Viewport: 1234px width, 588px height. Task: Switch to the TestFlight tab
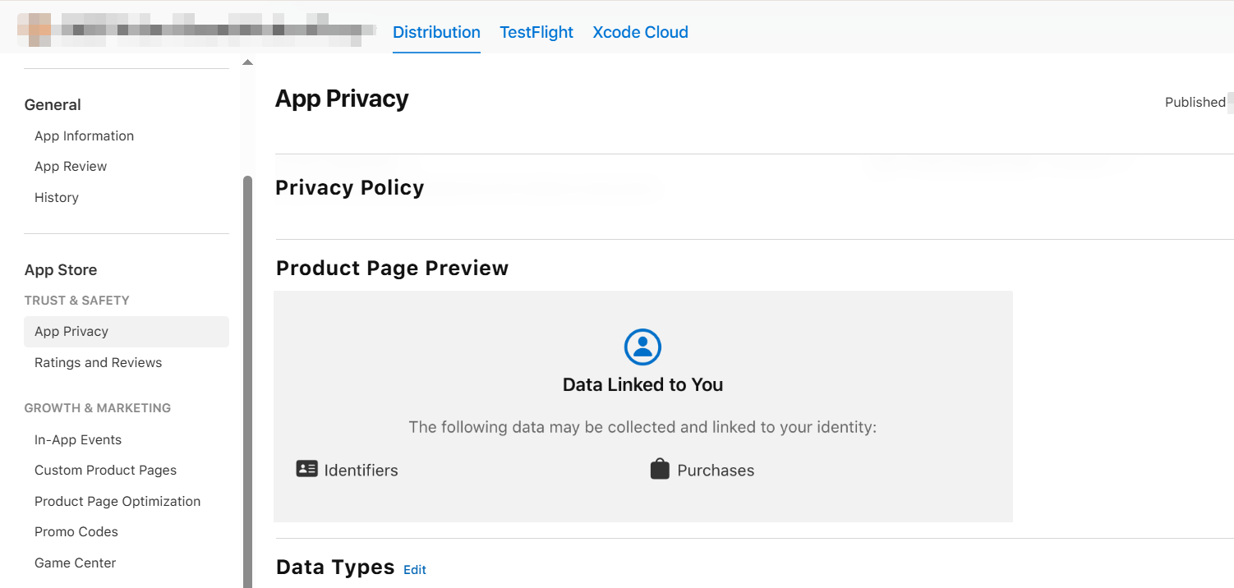coord(536,32)
